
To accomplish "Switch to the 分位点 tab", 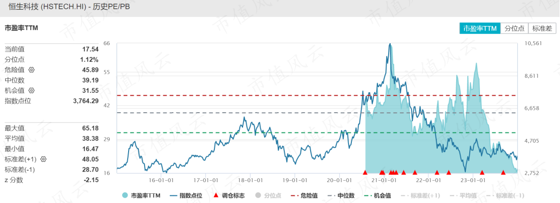I will [515, 29].
